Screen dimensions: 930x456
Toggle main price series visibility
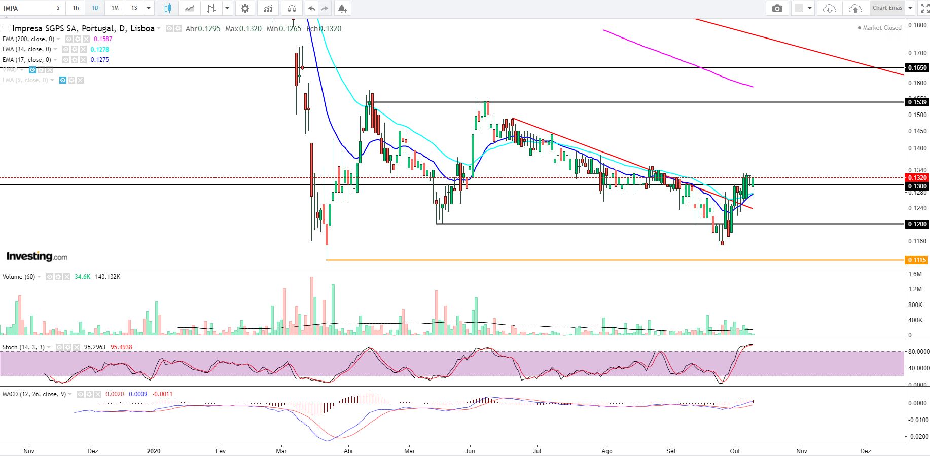169,29
